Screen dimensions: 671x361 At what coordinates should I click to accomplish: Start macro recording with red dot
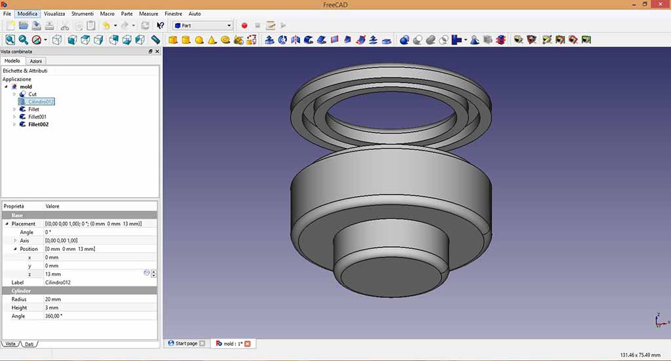click(244, 26)
